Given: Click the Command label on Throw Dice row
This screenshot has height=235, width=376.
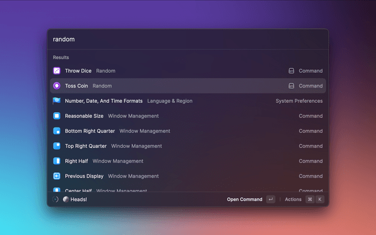Looking at the screenshot, I should (x=310, y=70).
